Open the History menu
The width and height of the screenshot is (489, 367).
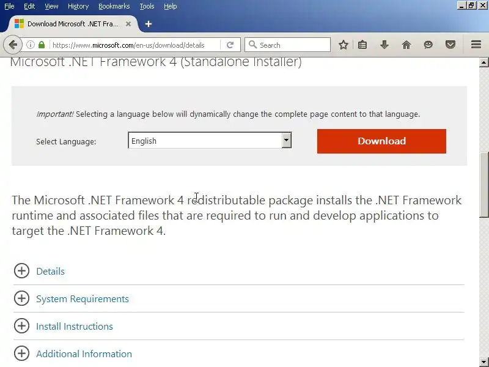tap(78, 6)
